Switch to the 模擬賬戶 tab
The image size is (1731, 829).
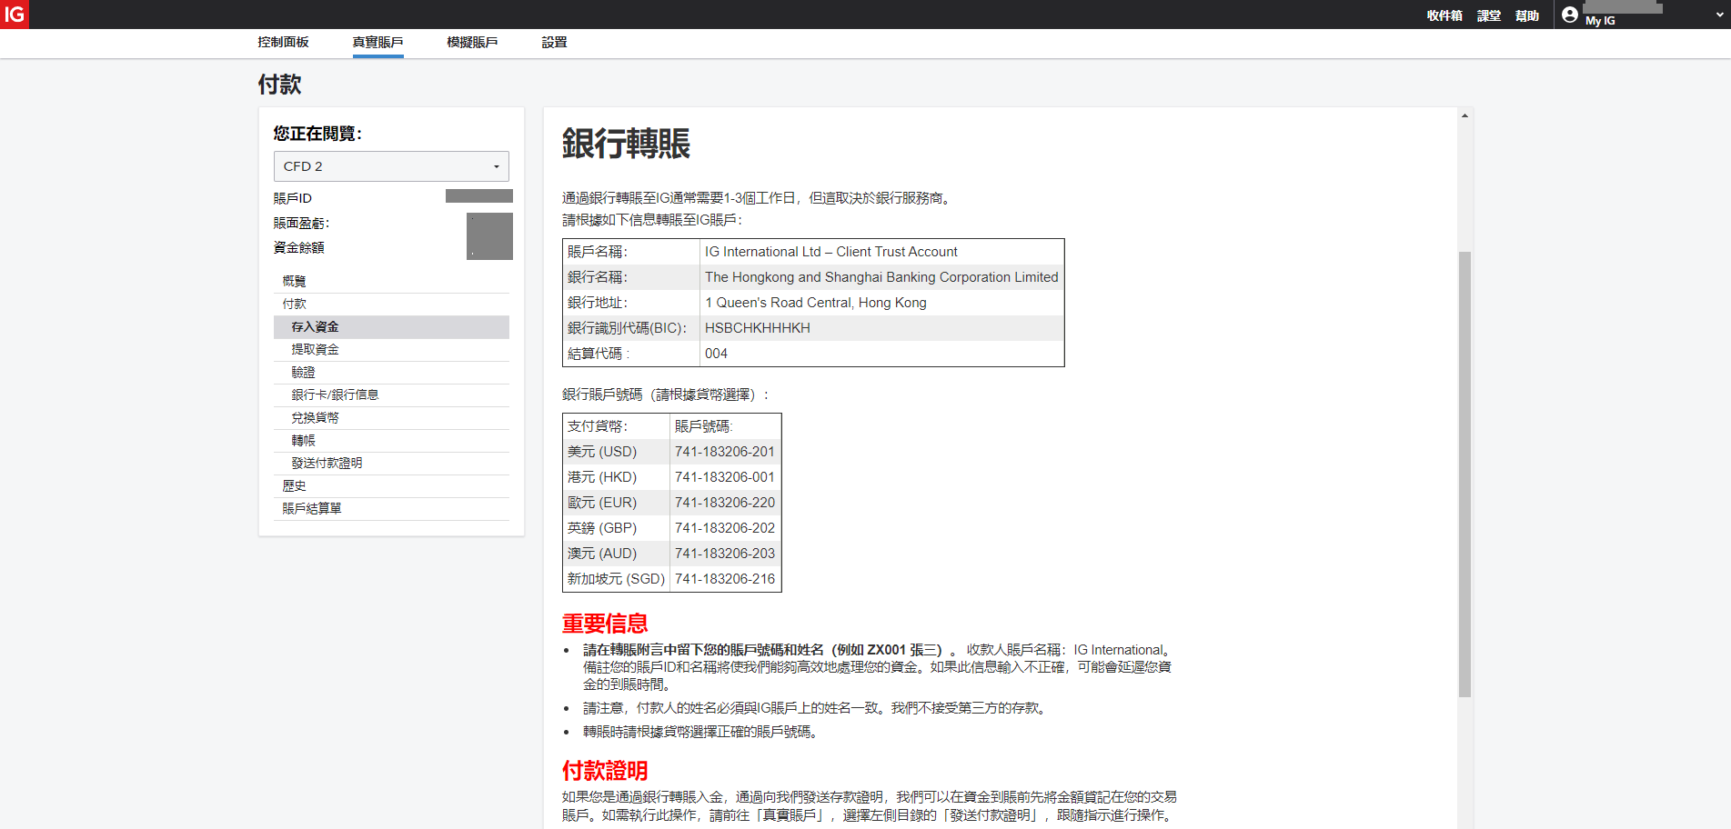point(472,43)
